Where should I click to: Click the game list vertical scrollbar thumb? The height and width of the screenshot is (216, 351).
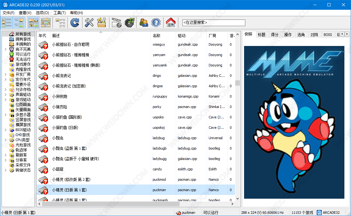tap(237, 83)
